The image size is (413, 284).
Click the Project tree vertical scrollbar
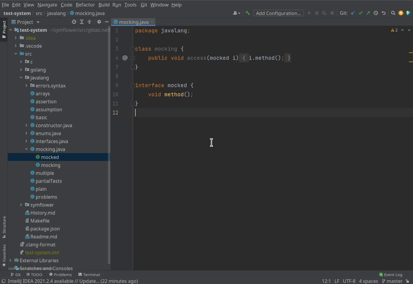click(109, 145)
